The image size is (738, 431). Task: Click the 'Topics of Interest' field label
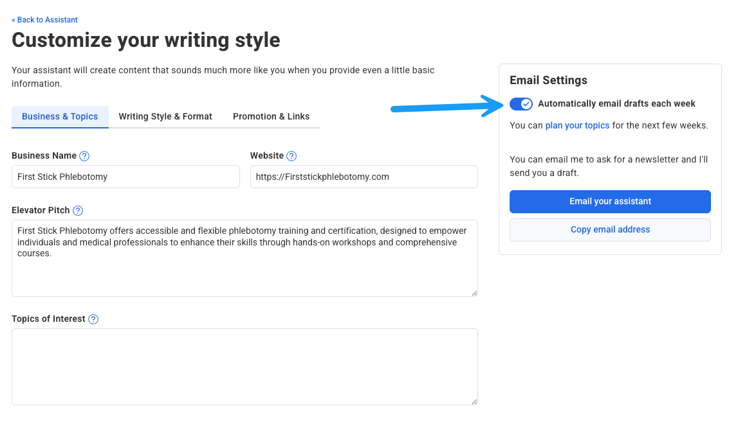pos(48,319)
